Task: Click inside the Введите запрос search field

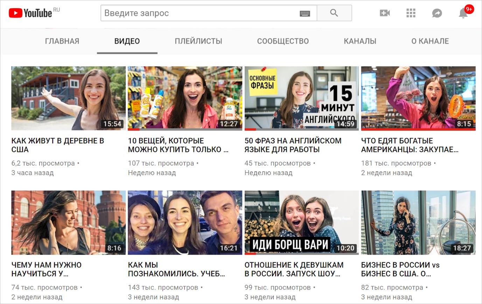Action: 175,13
